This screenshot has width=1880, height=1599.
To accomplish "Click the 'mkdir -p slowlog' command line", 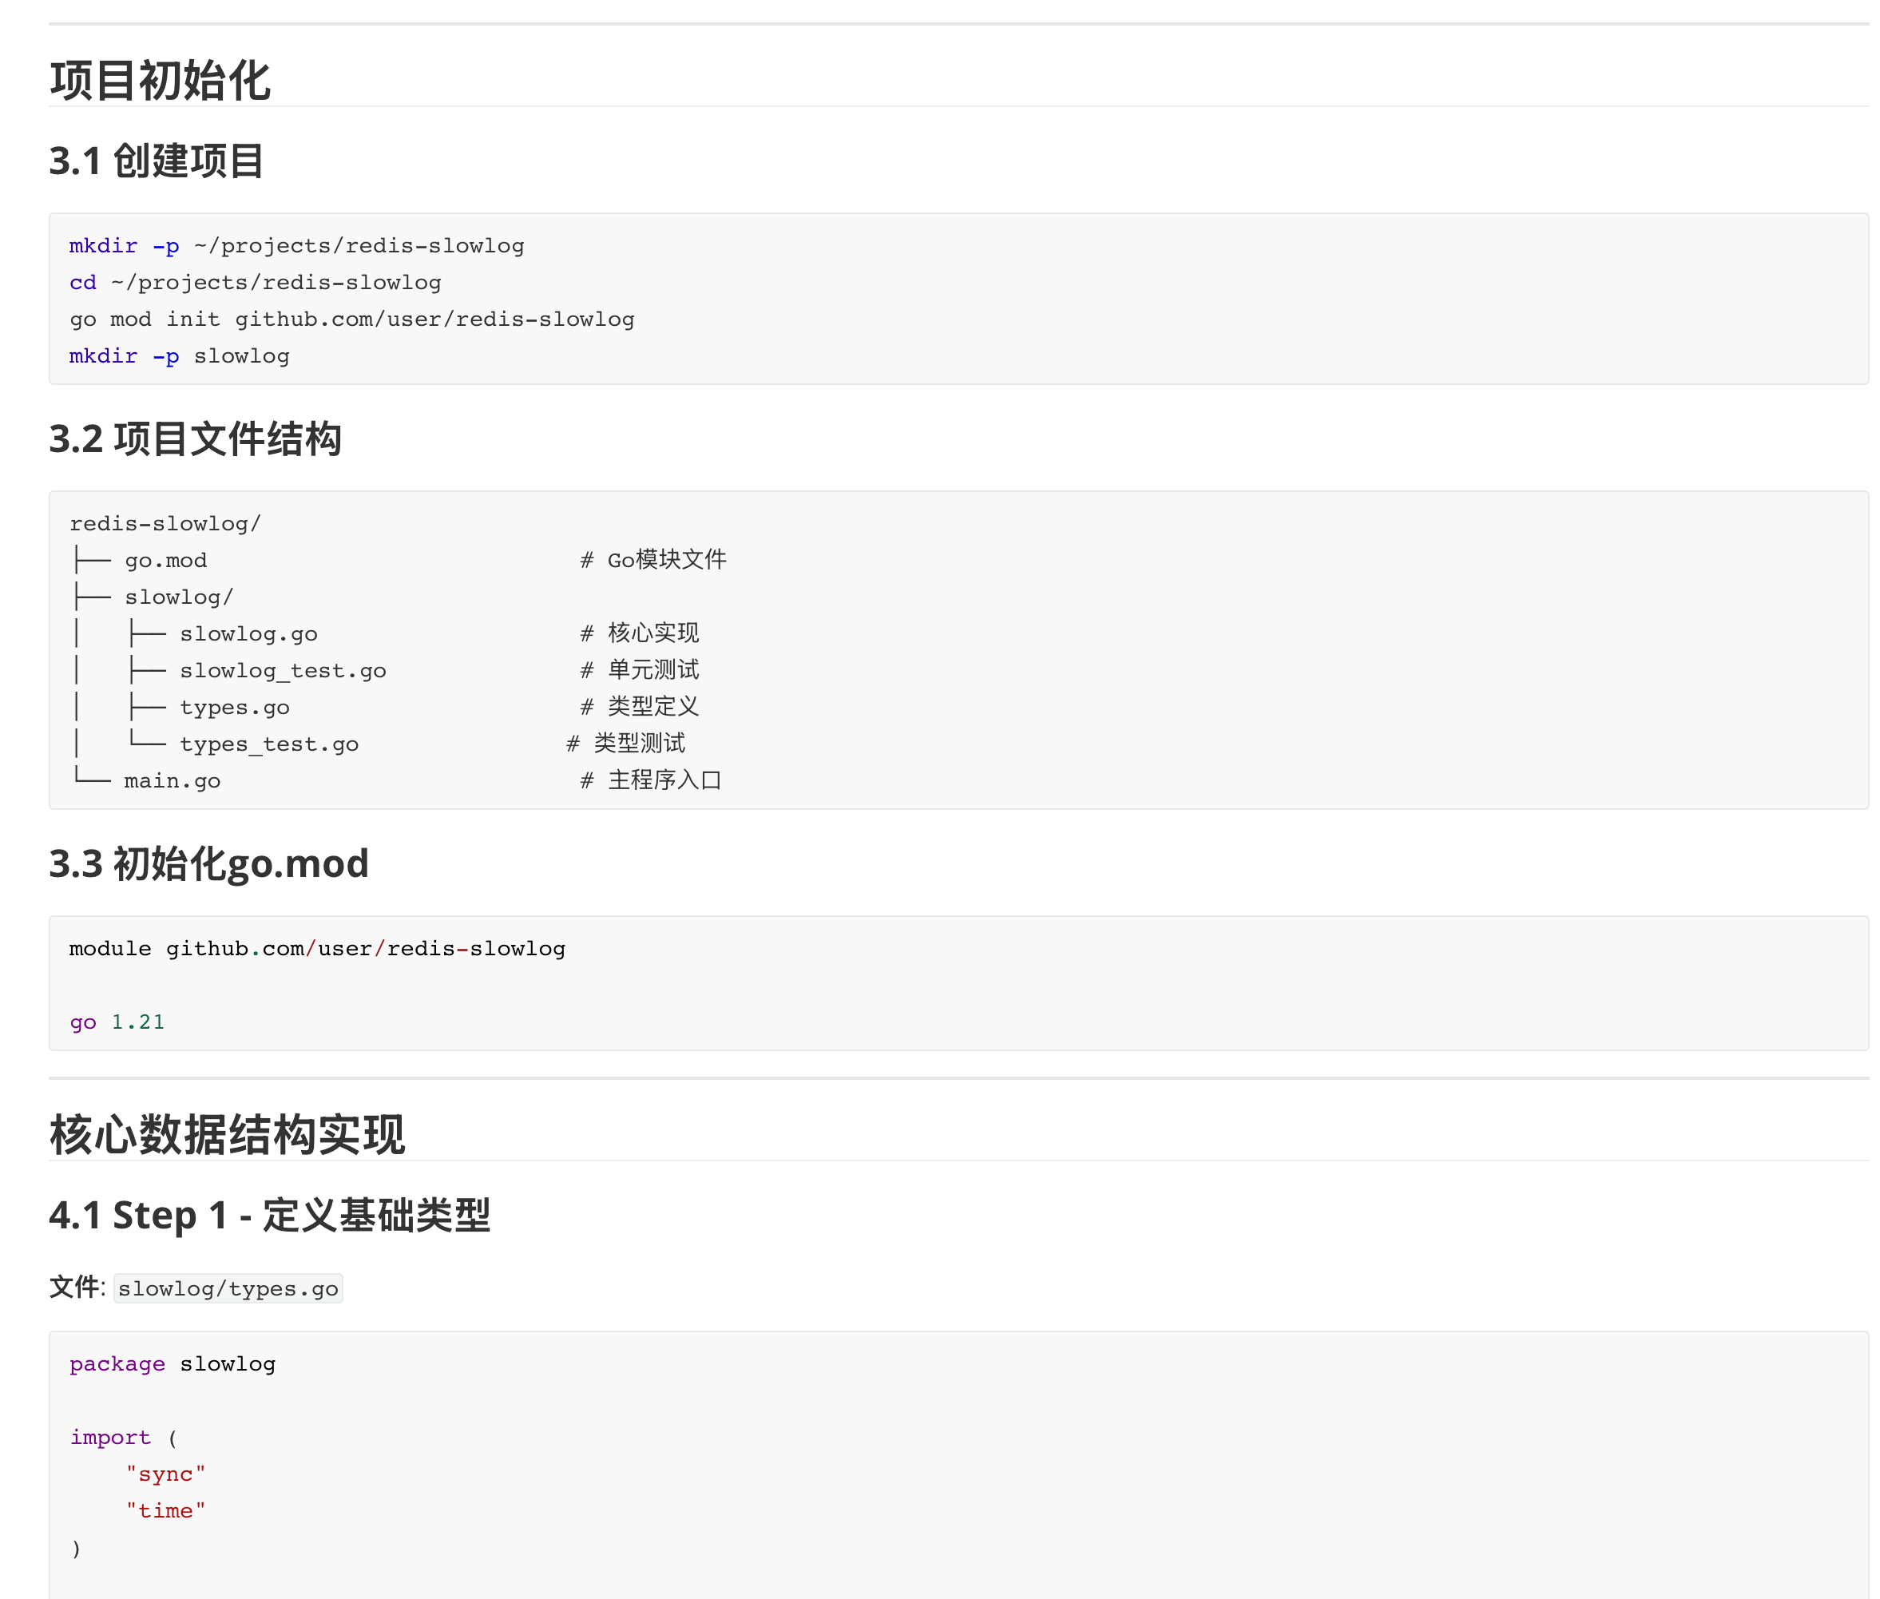I will (x=180, y=356).
